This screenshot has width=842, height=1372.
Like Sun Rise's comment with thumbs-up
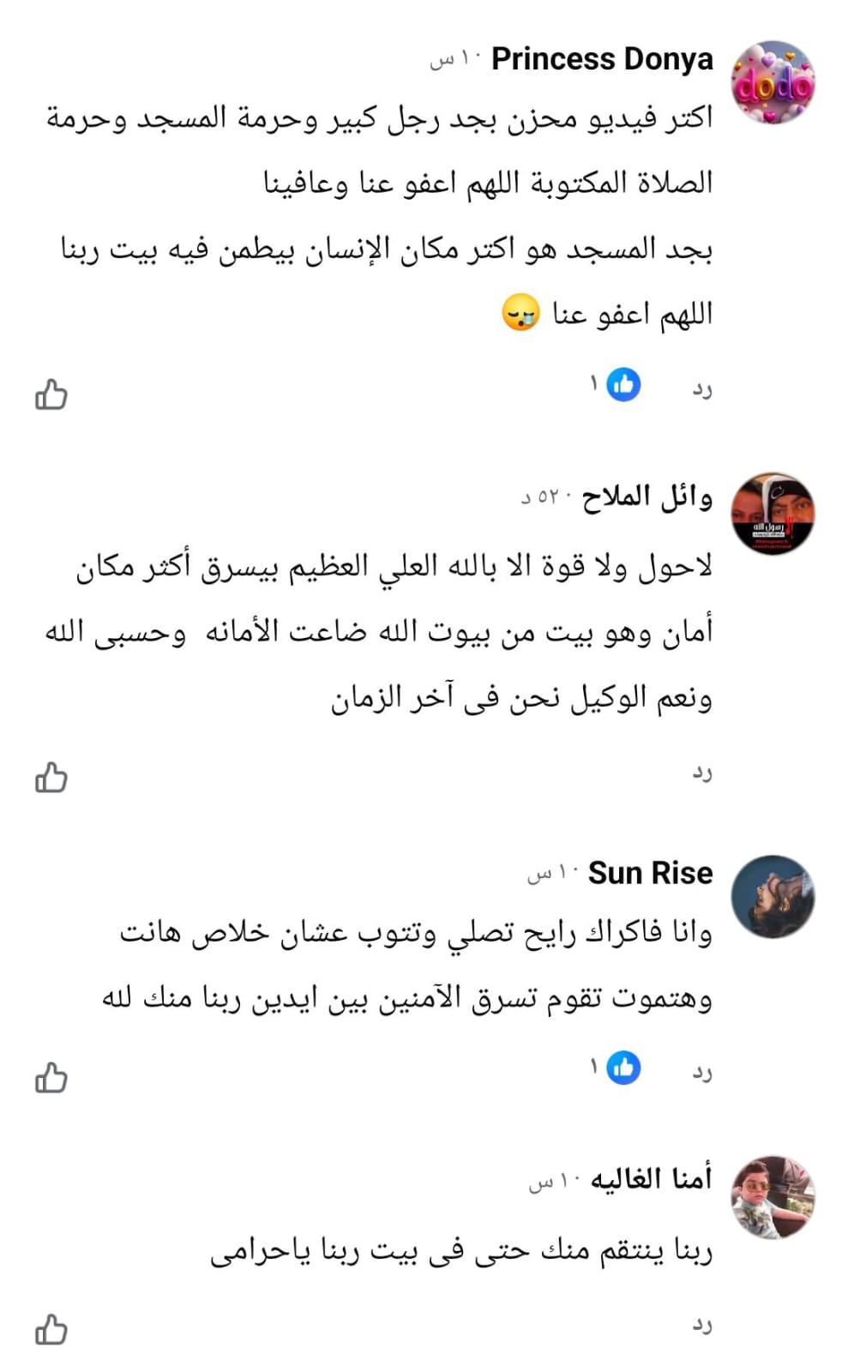click(x=51, y=1078)
